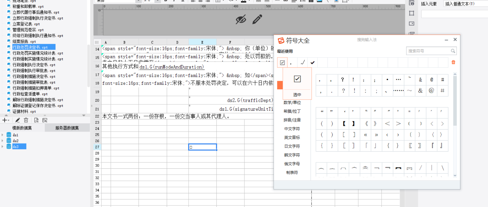Insert the « guillemet symbol
Image resolution: width=488 pixels, height=207 pixels.
(x=366, y=135)
